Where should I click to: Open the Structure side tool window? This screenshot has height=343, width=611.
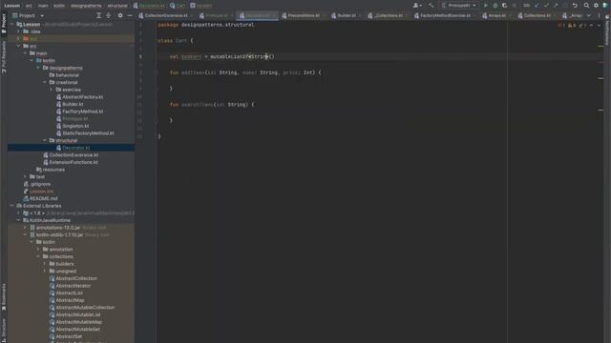tap(4, 330)
